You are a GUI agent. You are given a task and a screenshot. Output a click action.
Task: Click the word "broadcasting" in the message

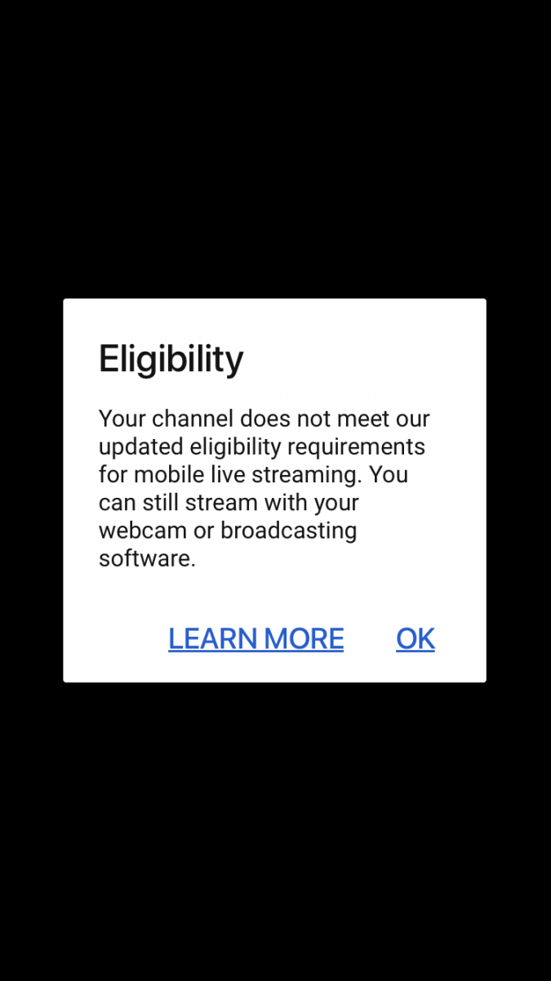point(289,531)
